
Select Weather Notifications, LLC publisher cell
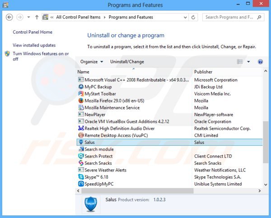coord(220,170)
